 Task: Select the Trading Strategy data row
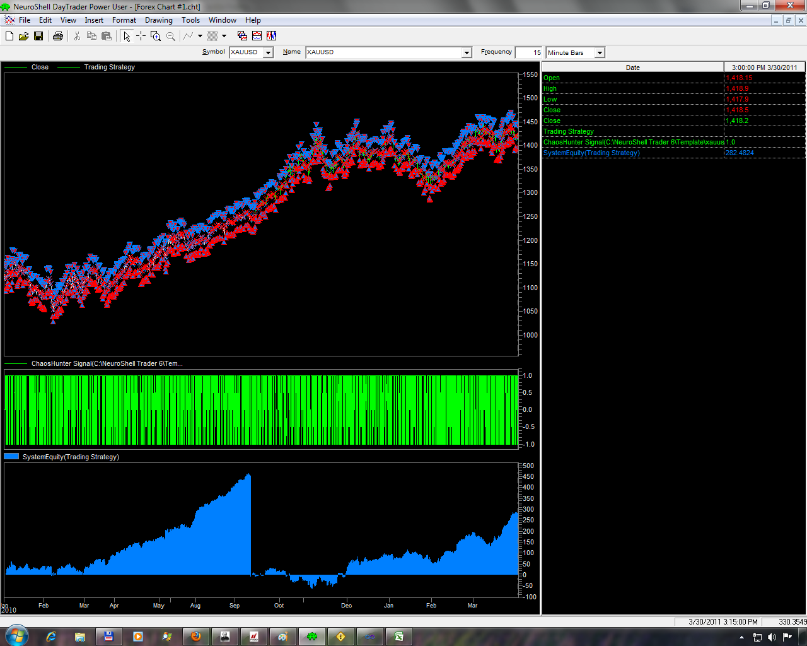point(673,131)
